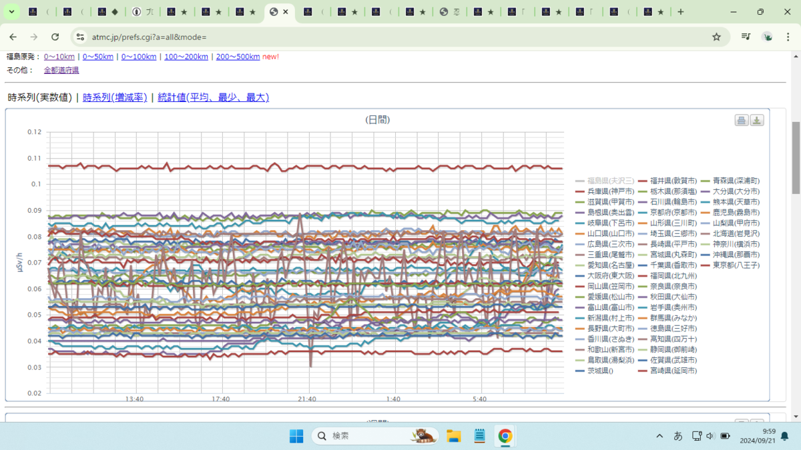This screenshot has width=801, height=450.
Task: Open the Chrome profile avatar
Action: tap(767, 37)
